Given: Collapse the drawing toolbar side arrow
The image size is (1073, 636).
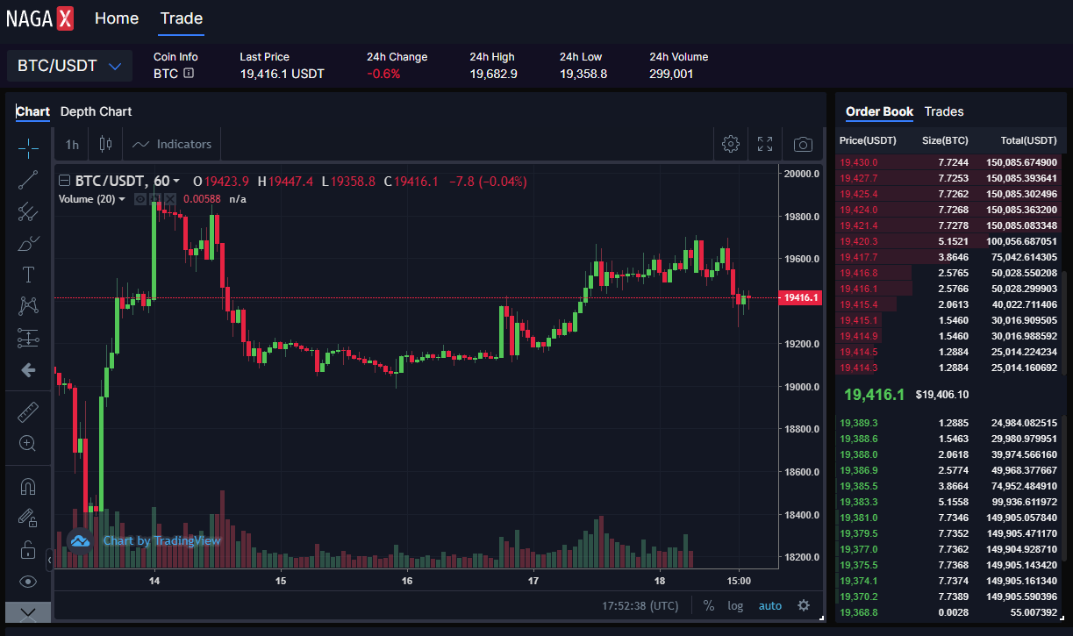Looking at the screenshot, I should coord(50,558).
